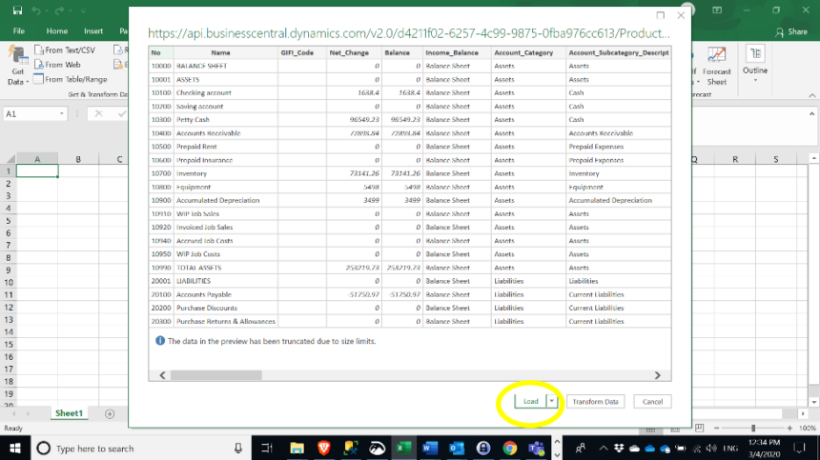Click the select-all corner of the worksheet

pyautogui.click(x=9, y=159)
